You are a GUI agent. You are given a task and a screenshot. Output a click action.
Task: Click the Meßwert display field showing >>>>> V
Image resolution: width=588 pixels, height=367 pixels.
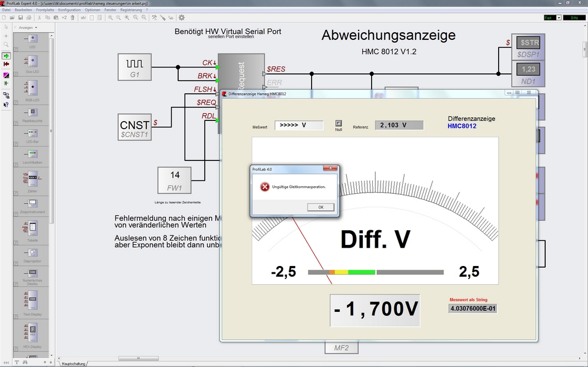[x=299, y=125]
